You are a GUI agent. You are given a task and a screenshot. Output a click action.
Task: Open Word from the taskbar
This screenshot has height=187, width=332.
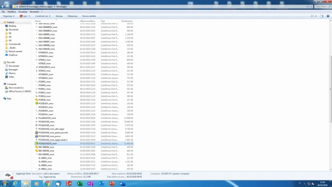pyautogui.click(x=122, y=183)
